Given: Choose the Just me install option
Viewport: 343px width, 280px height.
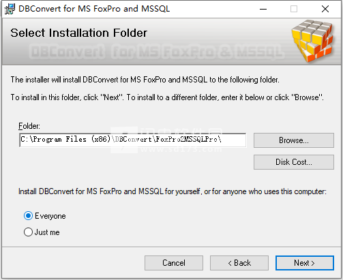Looking at the screenshot, I should coord(28,232).
